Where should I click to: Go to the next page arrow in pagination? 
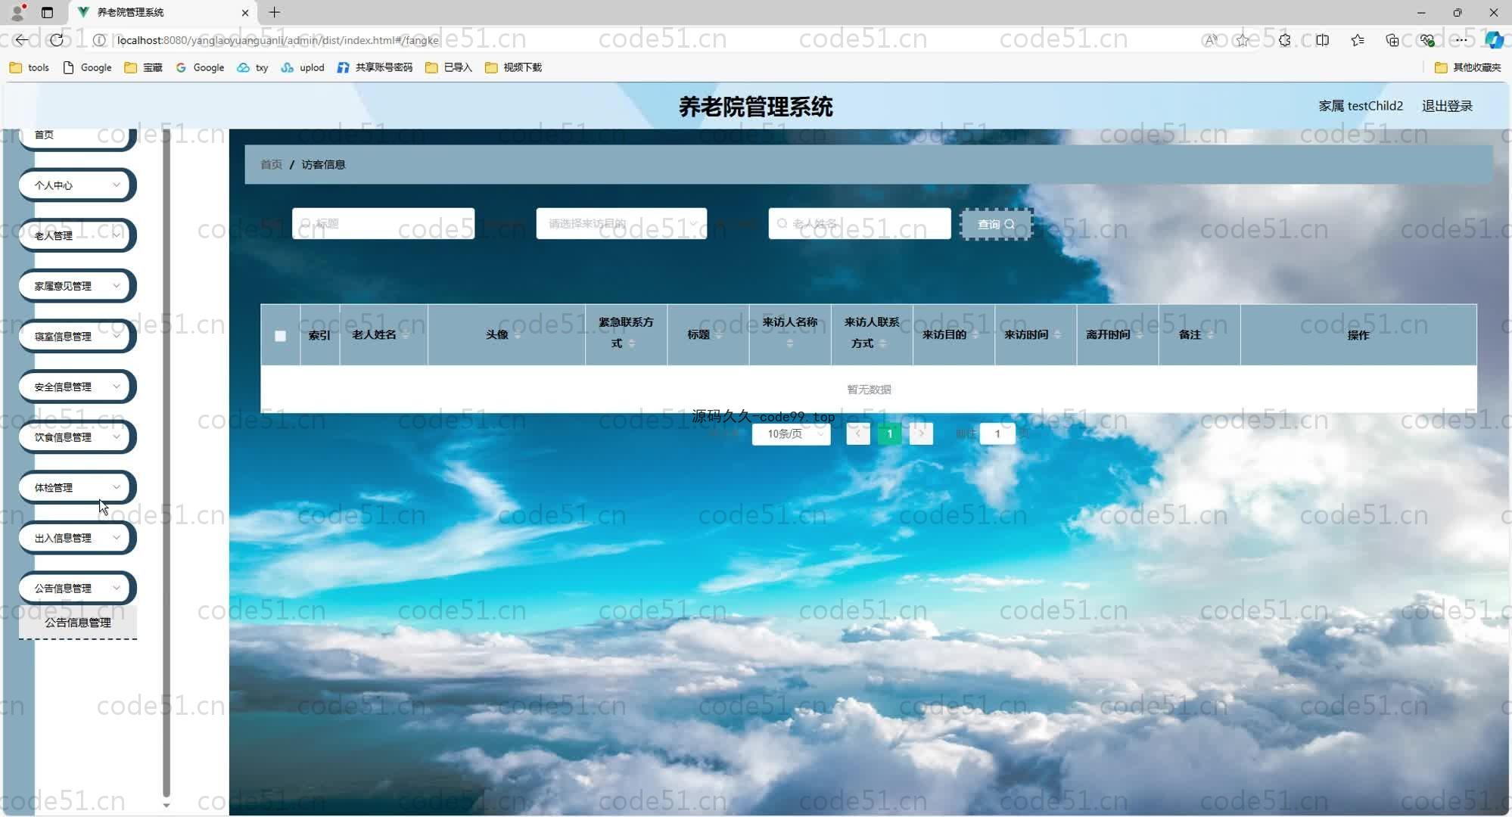point(921,433)
